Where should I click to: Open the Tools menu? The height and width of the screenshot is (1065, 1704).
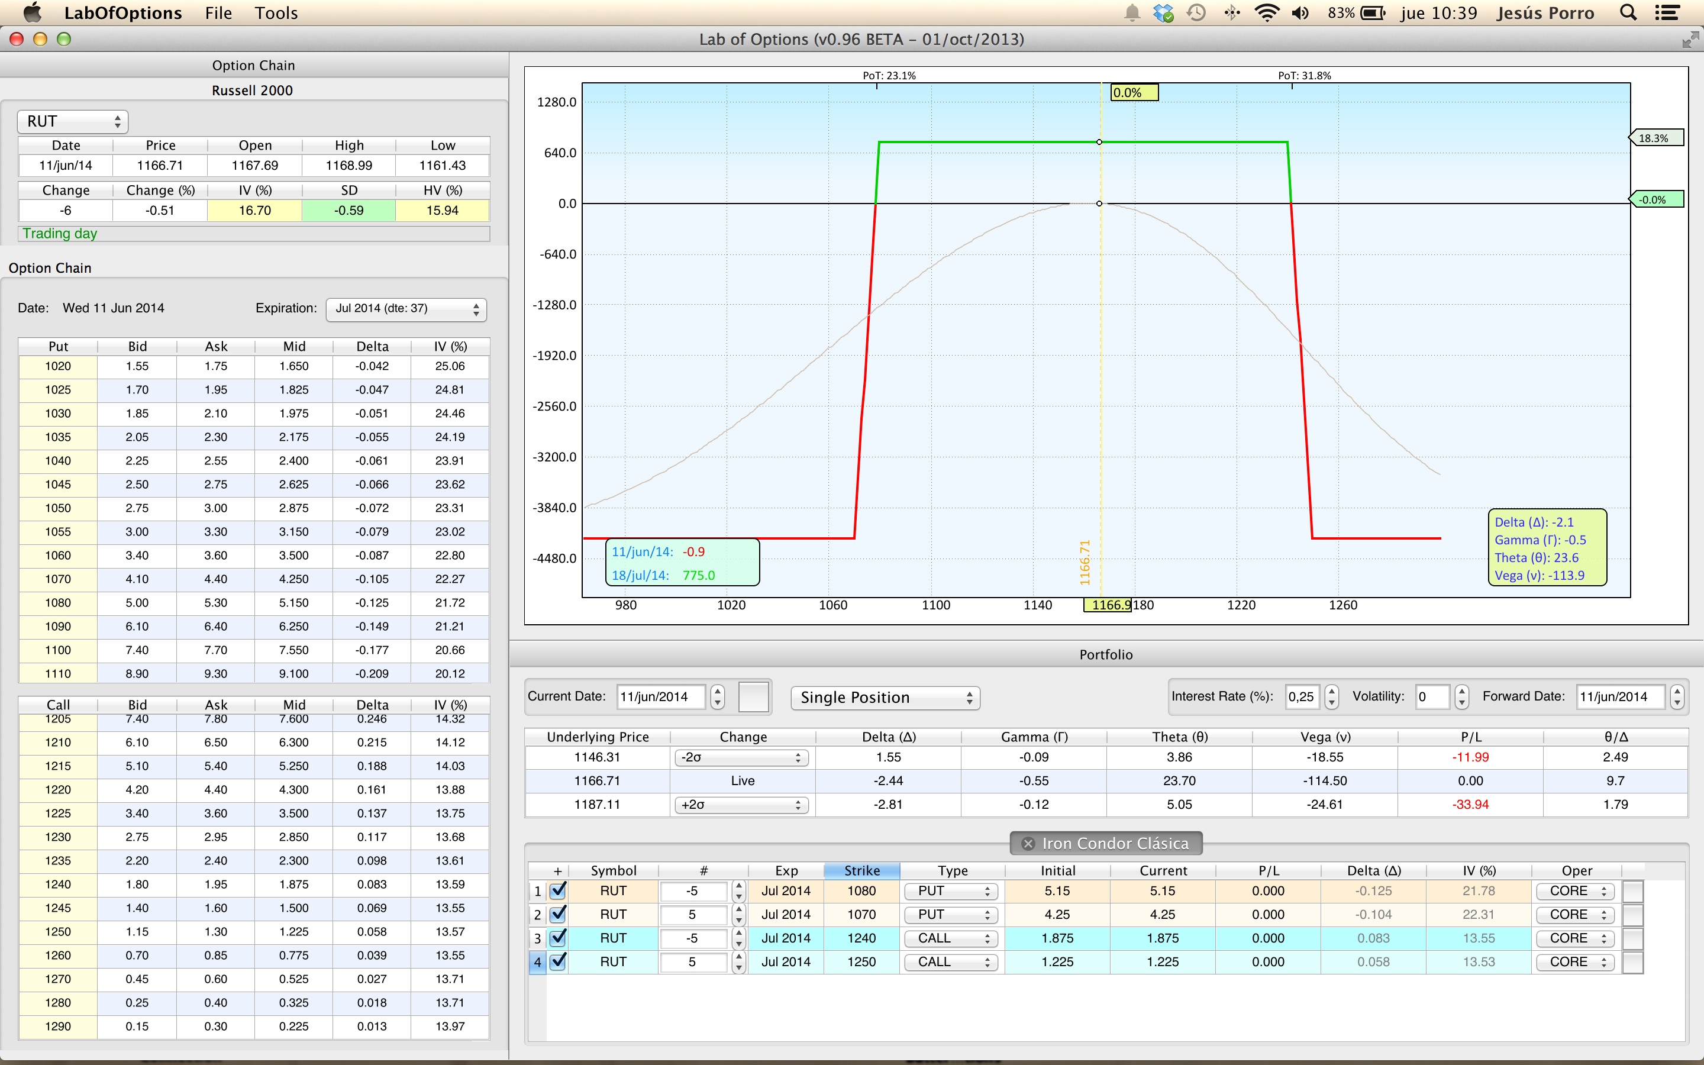[x=276, y=12]
